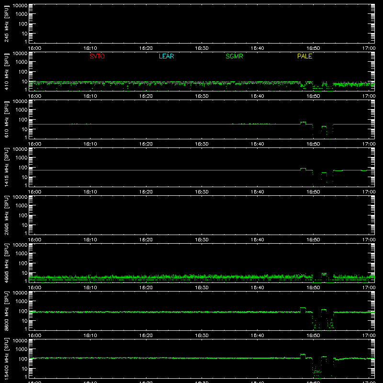Click the 16:48 raised step in 8800 MHz trace
The image size is (383, 383).
303,308
